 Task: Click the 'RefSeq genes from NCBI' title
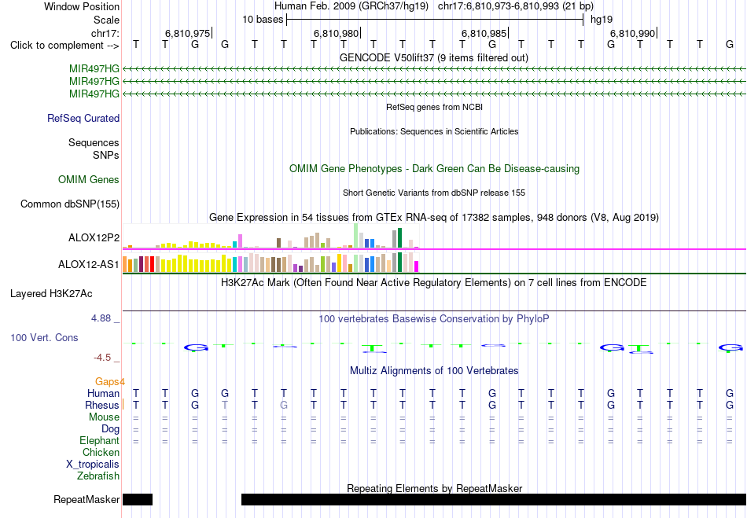click(434, 107)
